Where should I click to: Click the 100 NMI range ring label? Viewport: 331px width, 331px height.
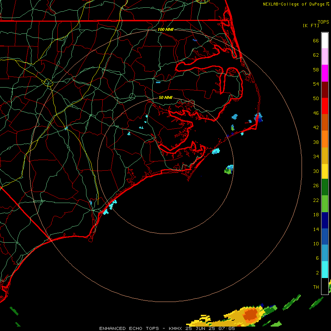(165, 29)
